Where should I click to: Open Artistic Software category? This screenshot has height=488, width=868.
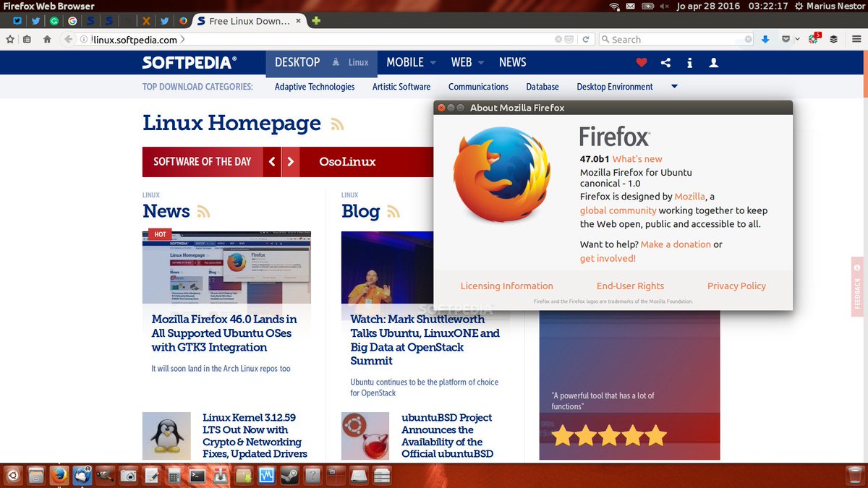point(401,87)
